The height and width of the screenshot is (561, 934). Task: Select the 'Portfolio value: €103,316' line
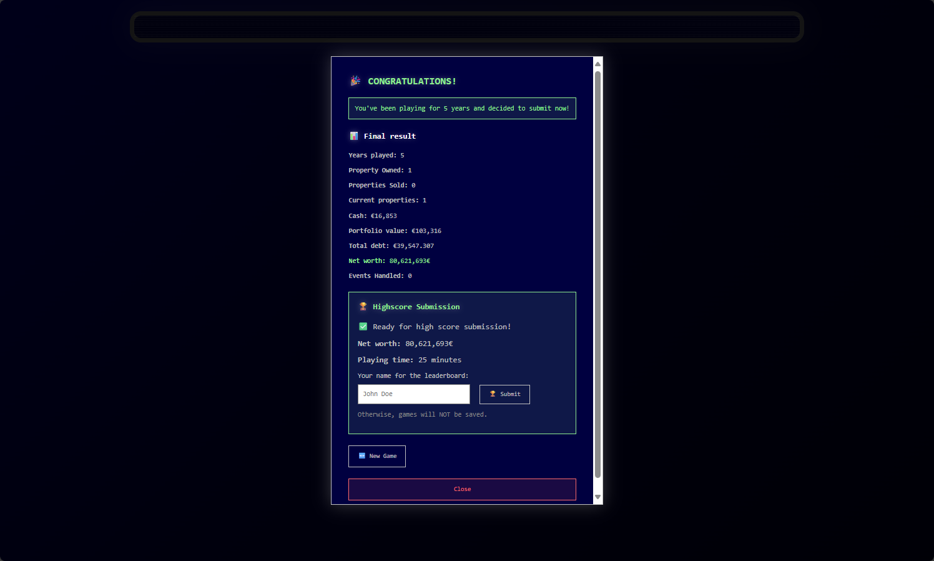395,231
